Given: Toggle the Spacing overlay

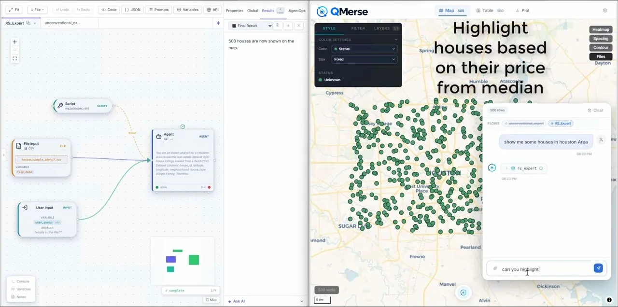Looking at the screenshot, I should pyautogui.click(x=601, y=39).
